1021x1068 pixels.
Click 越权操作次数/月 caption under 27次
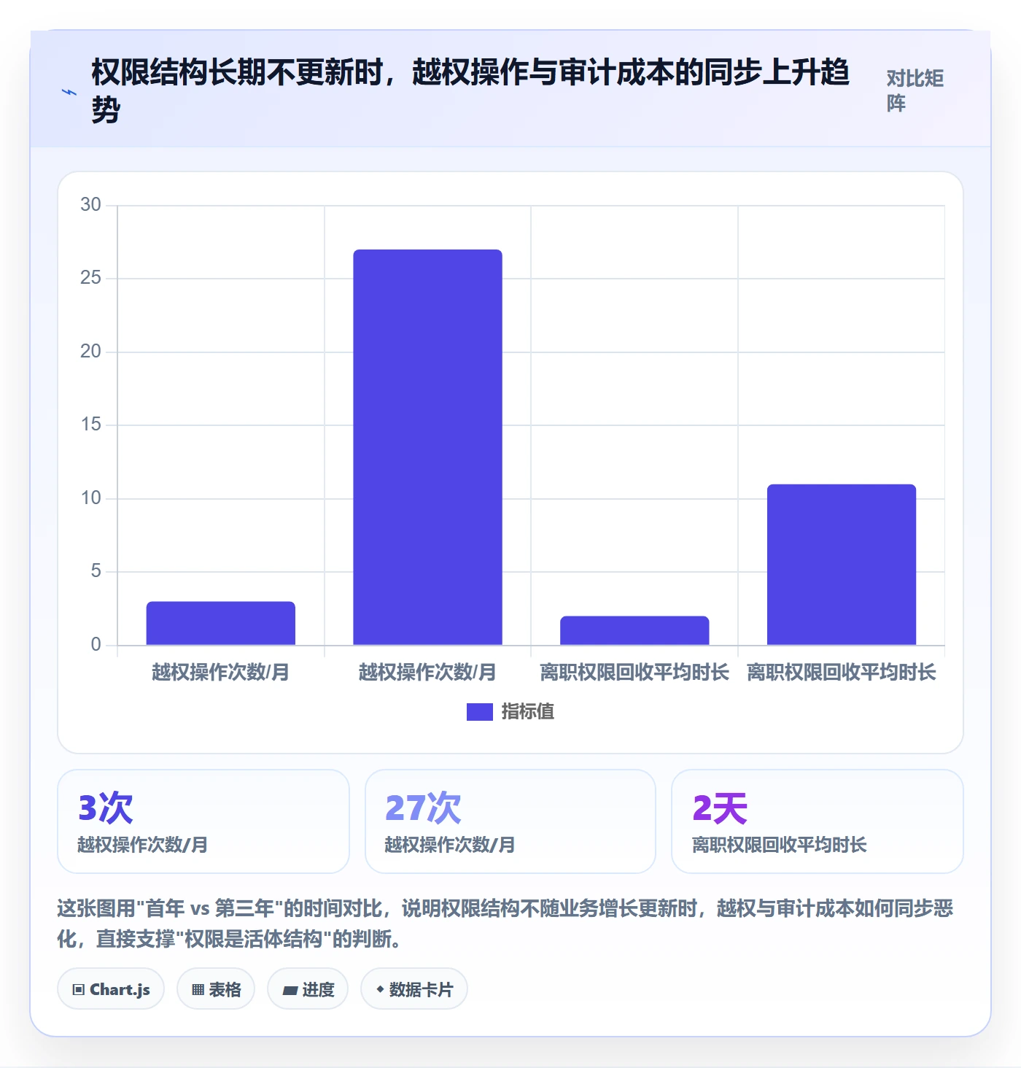450,845
